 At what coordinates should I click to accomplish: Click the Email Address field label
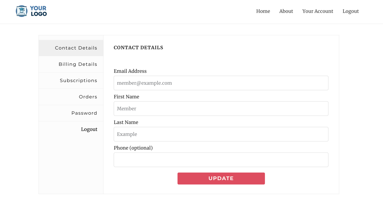coord(130,71)
